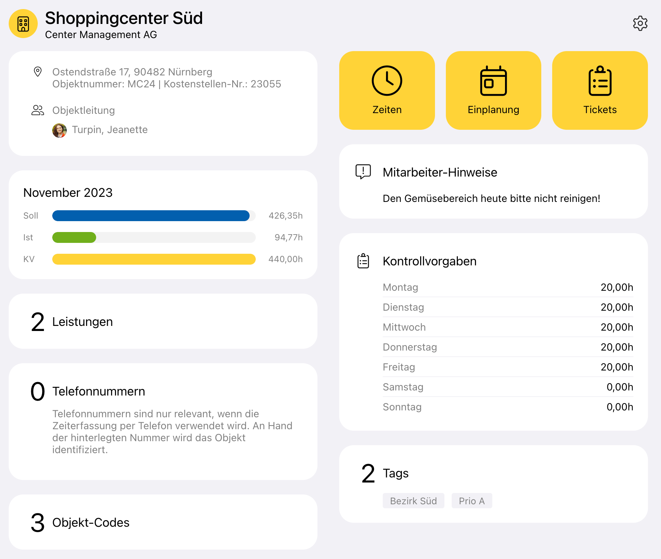Click the Tickets clipboard icon
The image size is (661, 559).
click(600, 81)
